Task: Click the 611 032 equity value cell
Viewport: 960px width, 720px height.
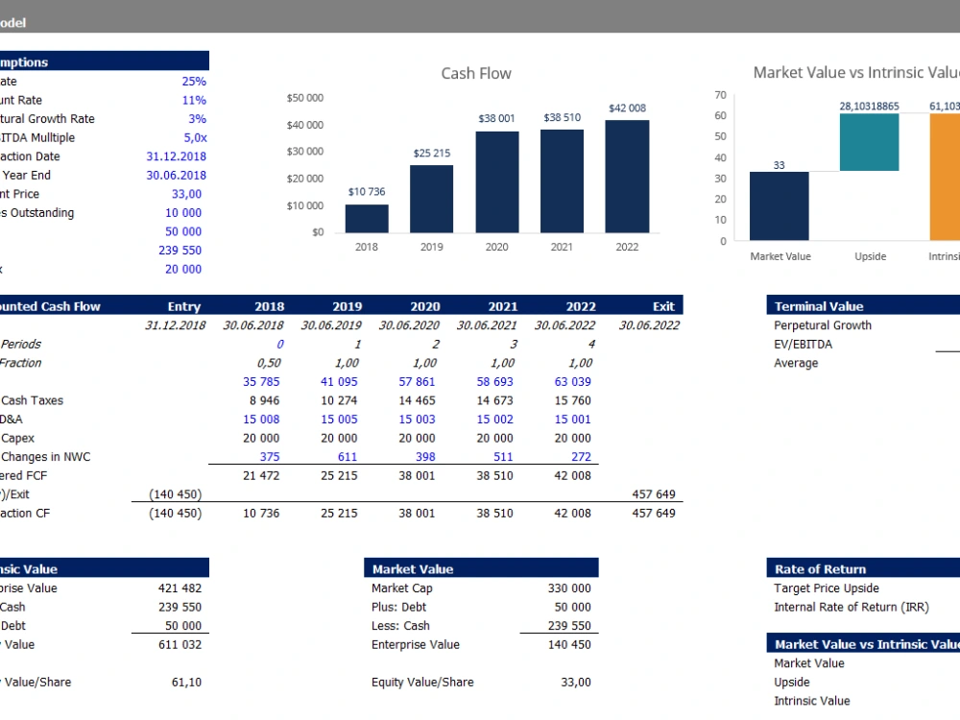Action: point(180,645)
